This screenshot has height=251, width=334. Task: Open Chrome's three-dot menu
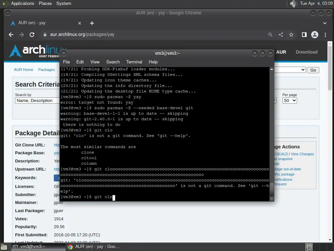coord(325,35)
